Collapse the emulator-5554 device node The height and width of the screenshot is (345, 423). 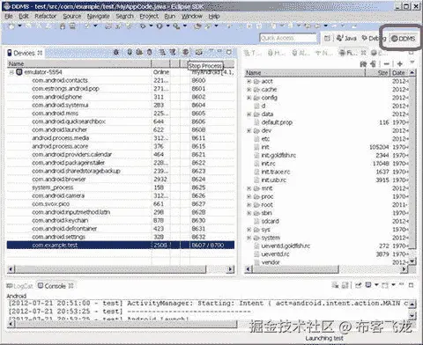(x=11, y=72)
